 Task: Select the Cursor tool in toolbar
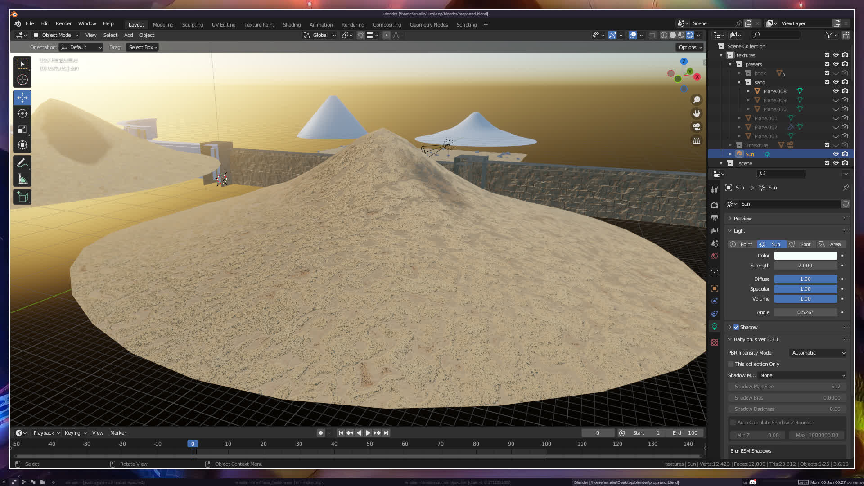pyautogui.click(x=22, y=80)
